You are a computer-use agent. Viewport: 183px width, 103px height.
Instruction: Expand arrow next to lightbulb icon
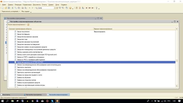pos(99,9)
